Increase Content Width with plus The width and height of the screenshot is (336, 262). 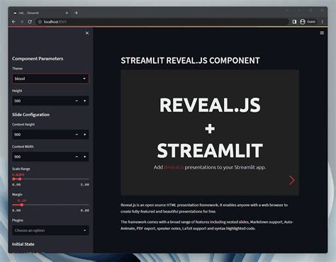[x=84, y=156]
